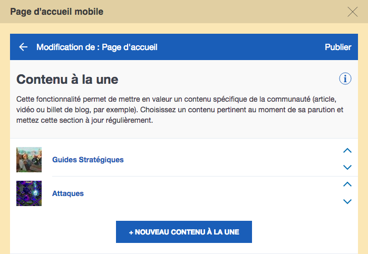Move Attaques up with the chevron
368x254 pixels.
[x=347, y=184]
